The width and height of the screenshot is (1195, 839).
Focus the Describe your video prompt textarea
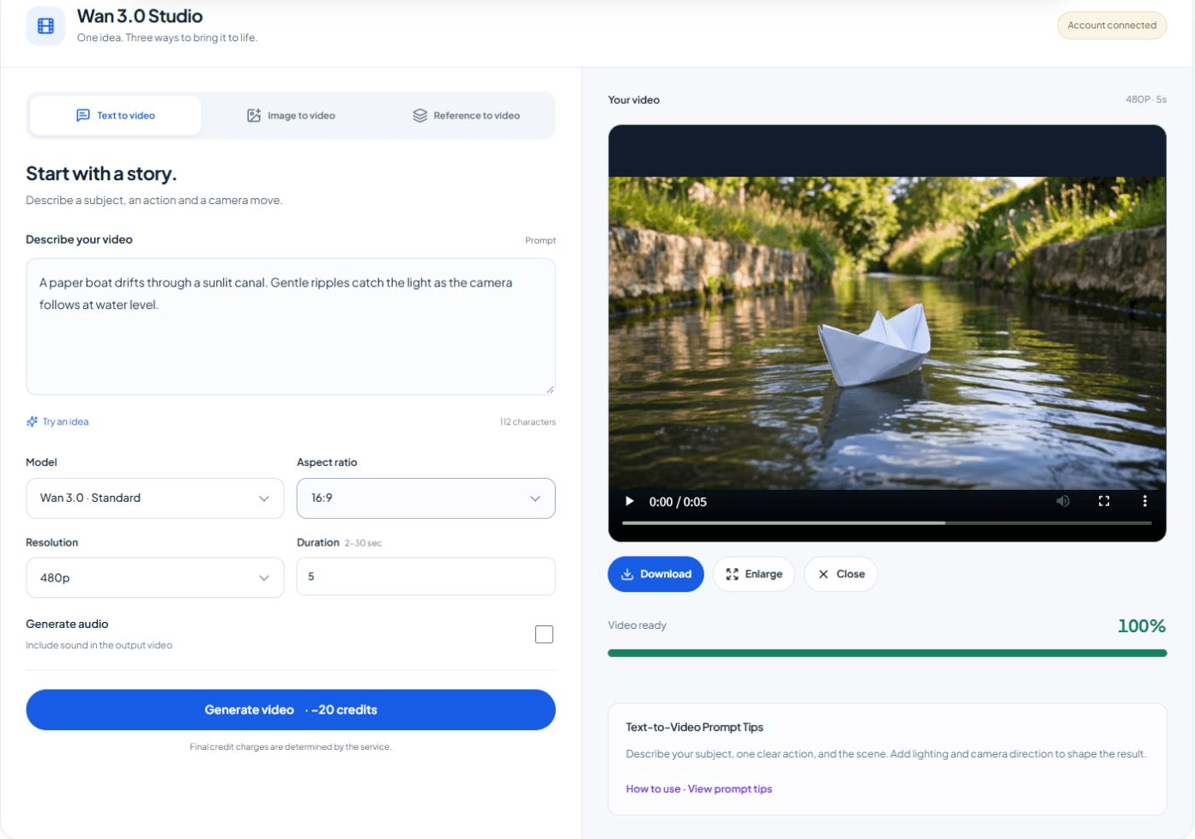(x=291, y=327)
